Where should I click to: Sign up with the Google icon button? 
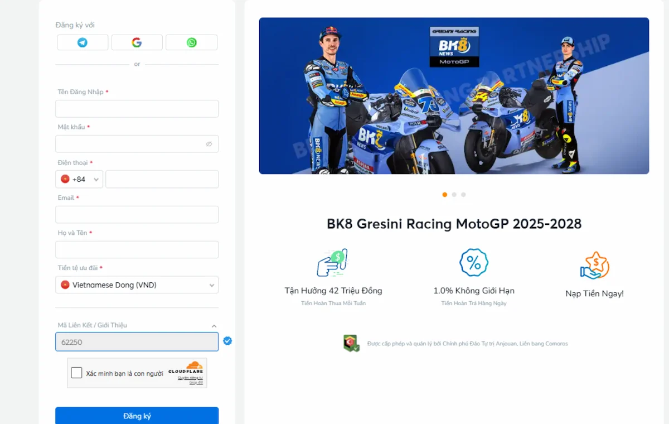(x=137, y=42)
